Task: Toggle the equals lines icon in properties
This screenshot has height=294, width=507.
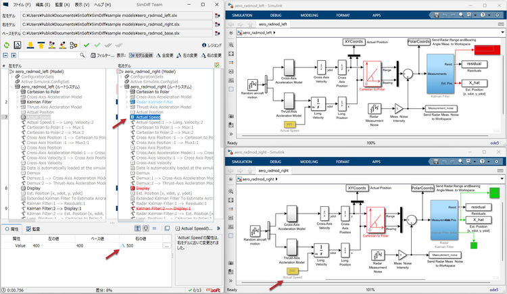Action: [154, 228]
